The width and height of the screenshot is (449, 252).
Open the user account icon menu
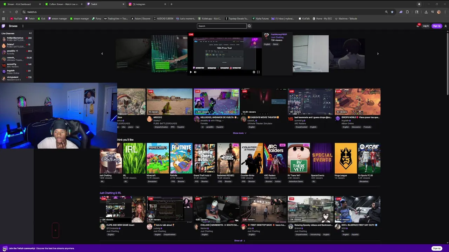[445, 26]
